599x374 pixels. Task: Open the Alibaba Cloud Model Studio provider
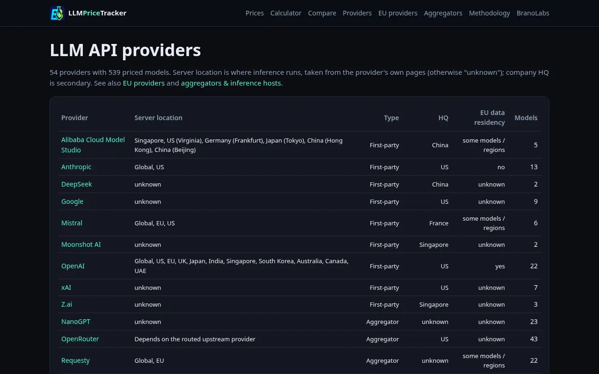point(93,145)
